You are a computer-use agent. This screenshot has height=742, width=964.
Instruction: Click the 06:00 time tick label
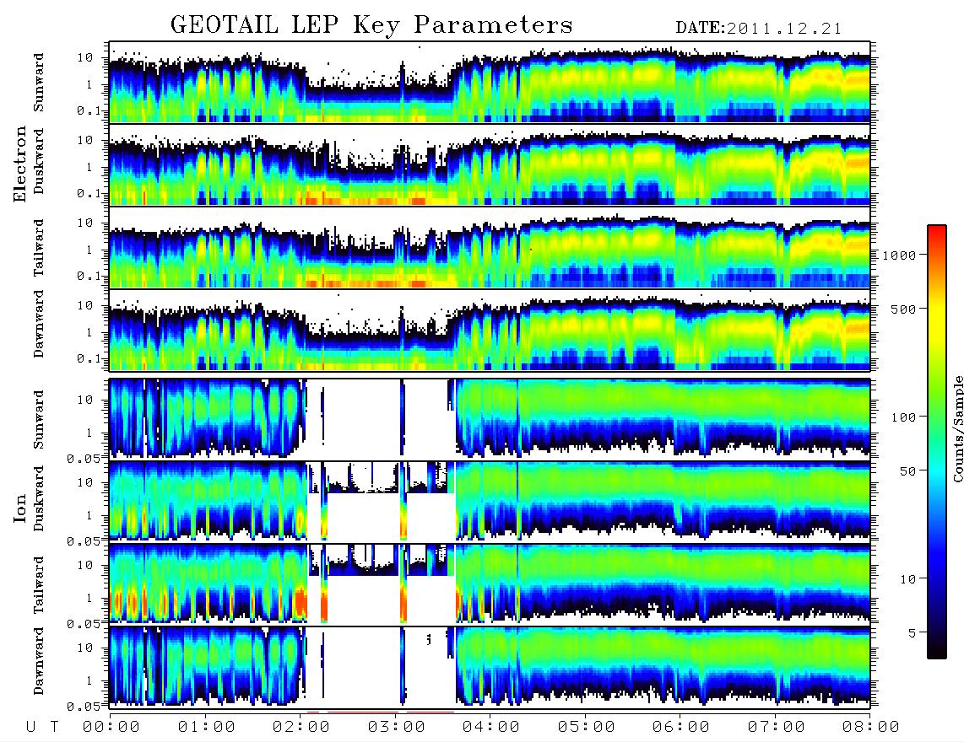(681, 727)
